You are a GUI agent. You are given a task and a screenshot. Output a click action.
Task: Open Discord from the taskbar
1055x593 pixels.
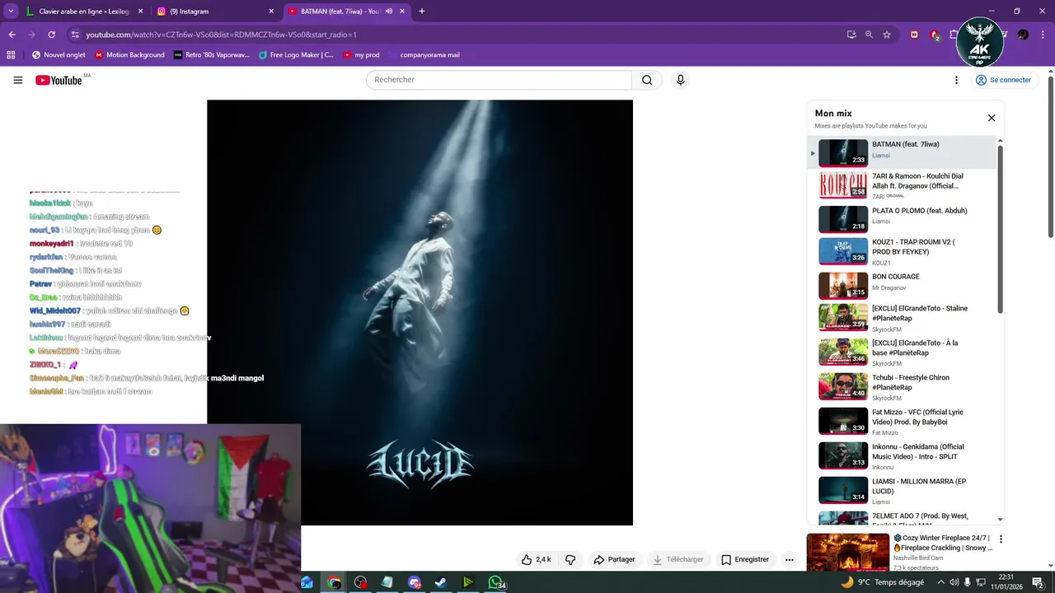415,582
